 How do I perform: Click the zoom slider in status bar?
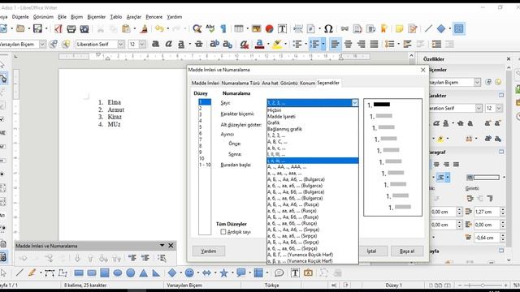coord(483,285)
